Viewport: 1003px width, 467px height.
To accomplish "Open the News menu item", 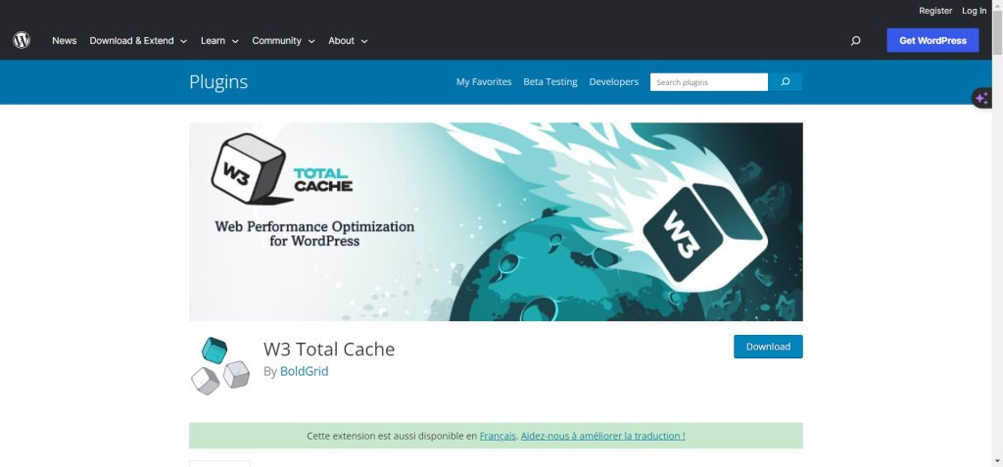I will click(65, 41).
